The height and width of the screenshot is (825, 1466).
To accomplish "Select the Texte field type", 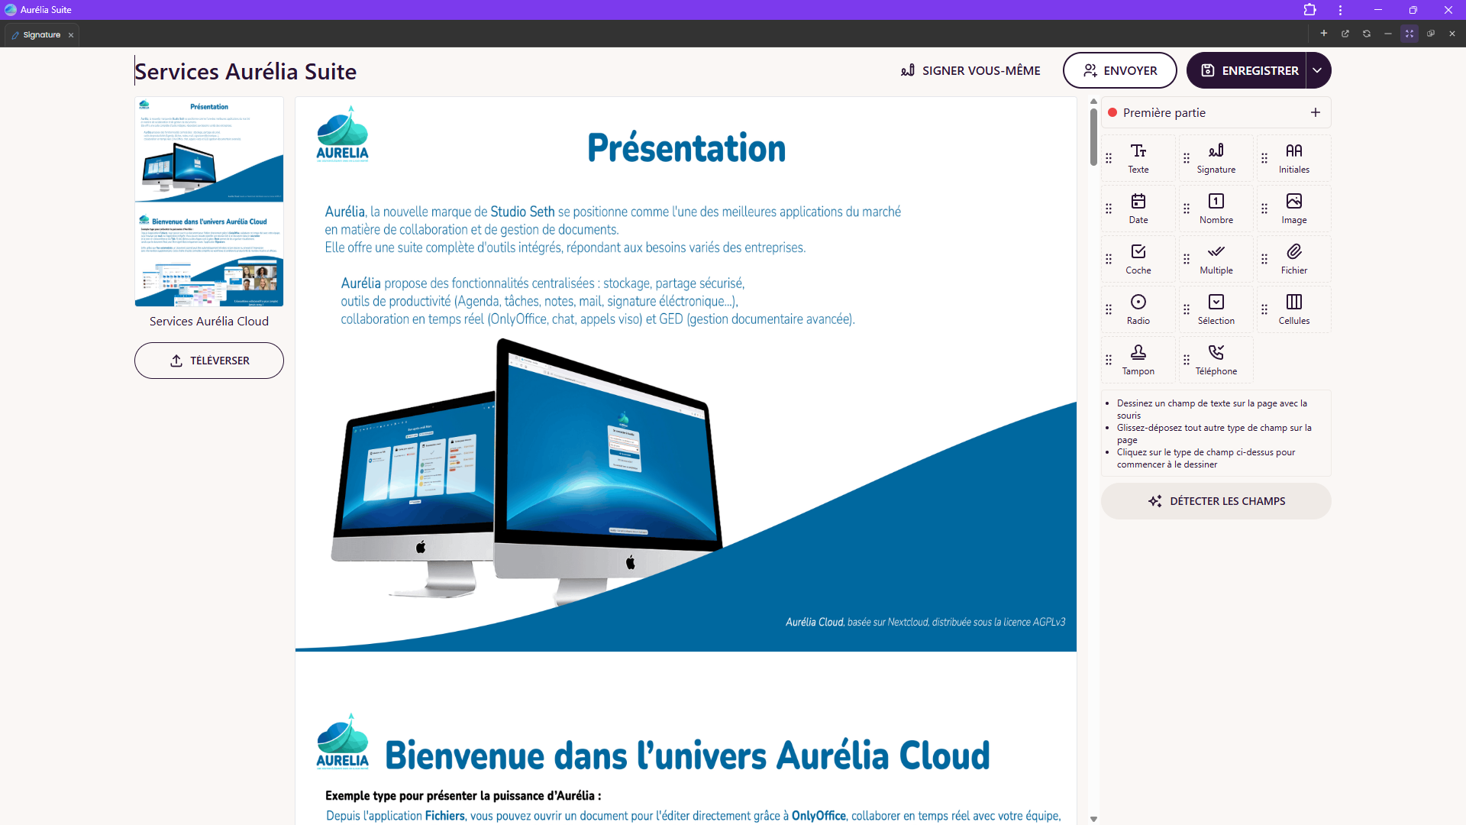I will [x=1138, y=158].
